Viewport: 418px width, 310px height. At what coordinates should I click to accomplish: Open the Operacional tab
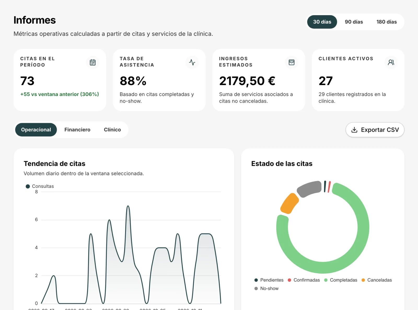tap(36, 130)
